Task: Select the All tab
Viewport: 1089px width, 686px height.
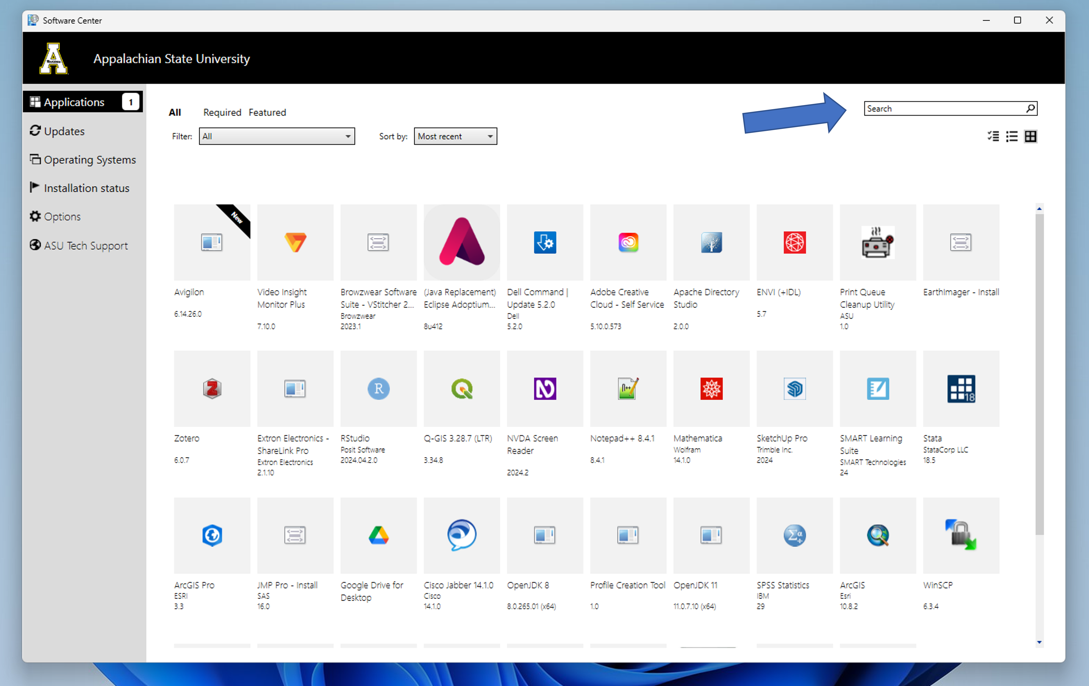Action: [x=175, y=112]
